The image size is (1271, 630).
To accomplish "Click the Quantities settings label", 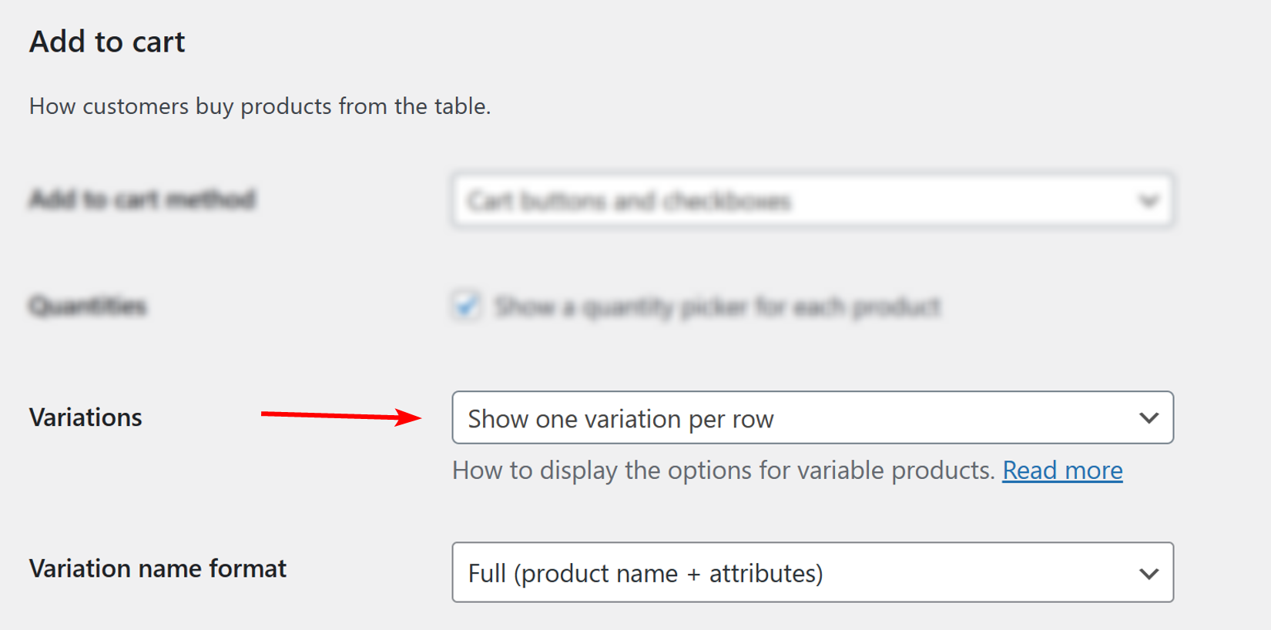I will click(87, 306).
